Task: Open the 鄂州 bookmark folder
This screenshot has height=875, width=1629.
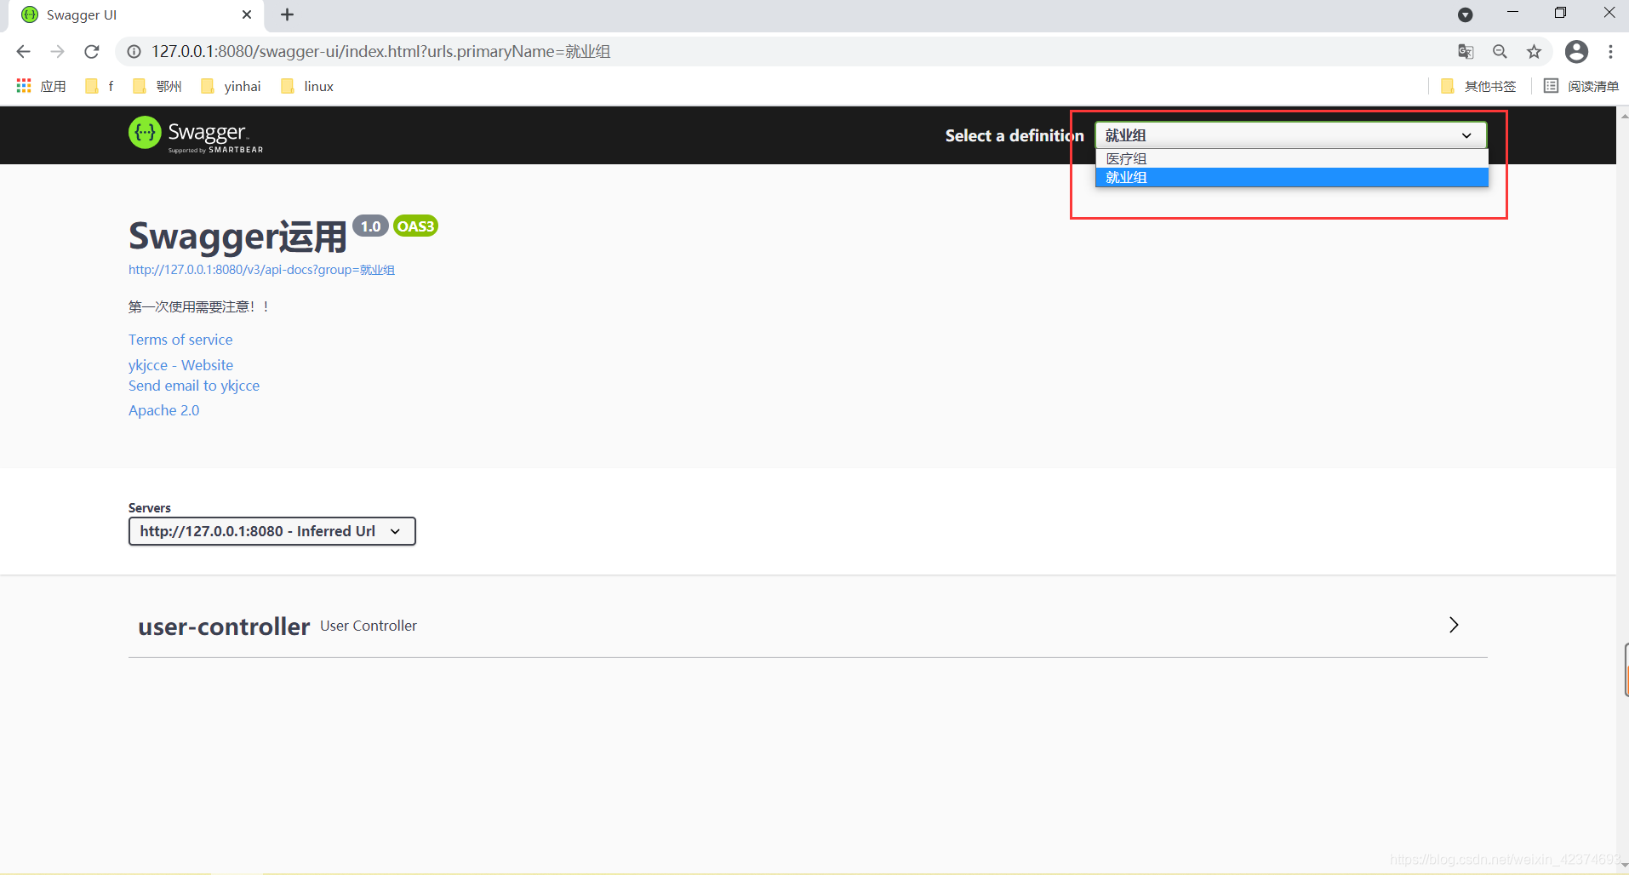Action: pos(157,86)
